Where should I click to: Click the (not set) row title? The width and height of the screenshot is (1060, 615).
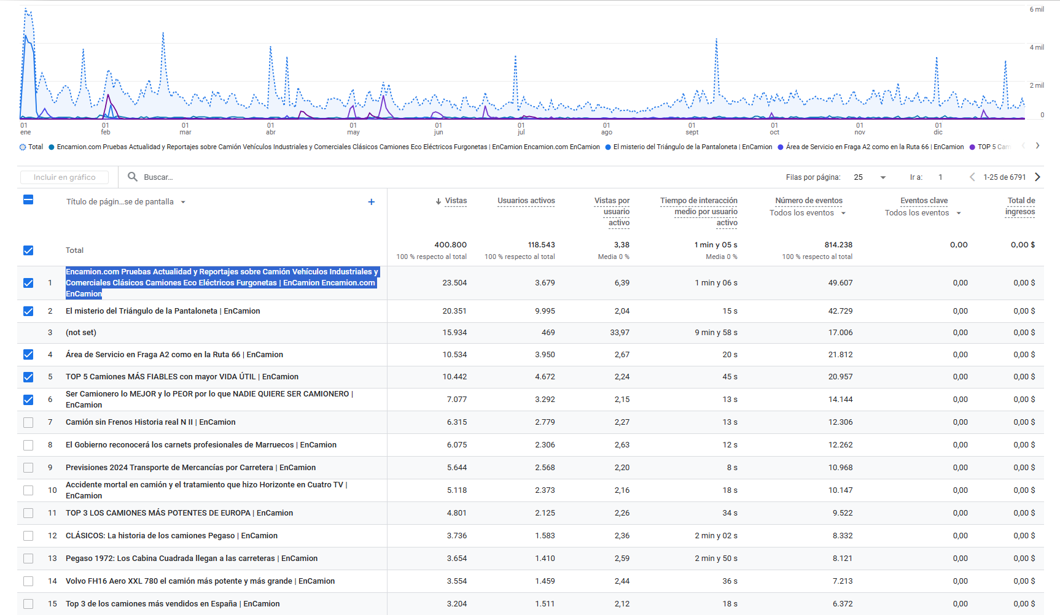tap(81, 333)
